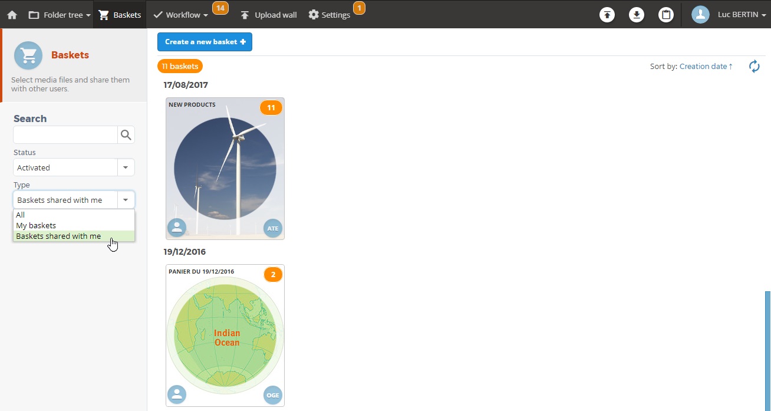This screenshot has height=411, width=771.
Task: Click the 11 baskets count label
Action: (180, 67)
